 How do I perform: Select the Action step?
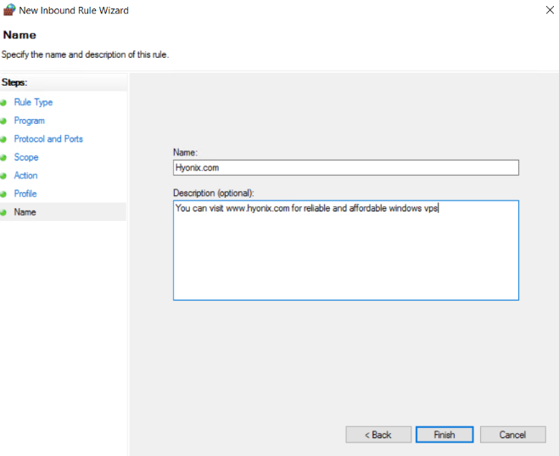coord(25,176)
